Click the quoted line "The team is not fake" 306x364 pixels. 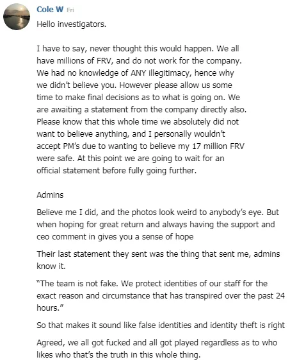152,284
